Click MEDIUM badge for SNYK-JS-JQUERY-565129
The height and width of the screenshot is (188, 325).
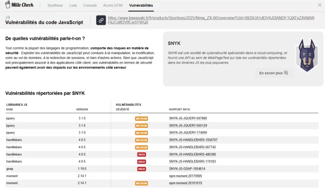tap(141, 126)
